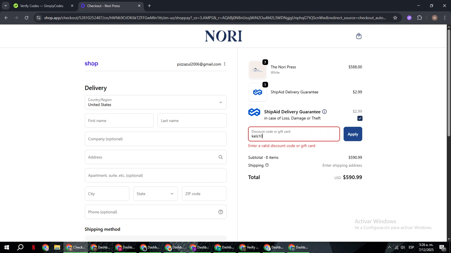451x253 pixels.
Task: Apply the discount code
Action: click(353, 134)
